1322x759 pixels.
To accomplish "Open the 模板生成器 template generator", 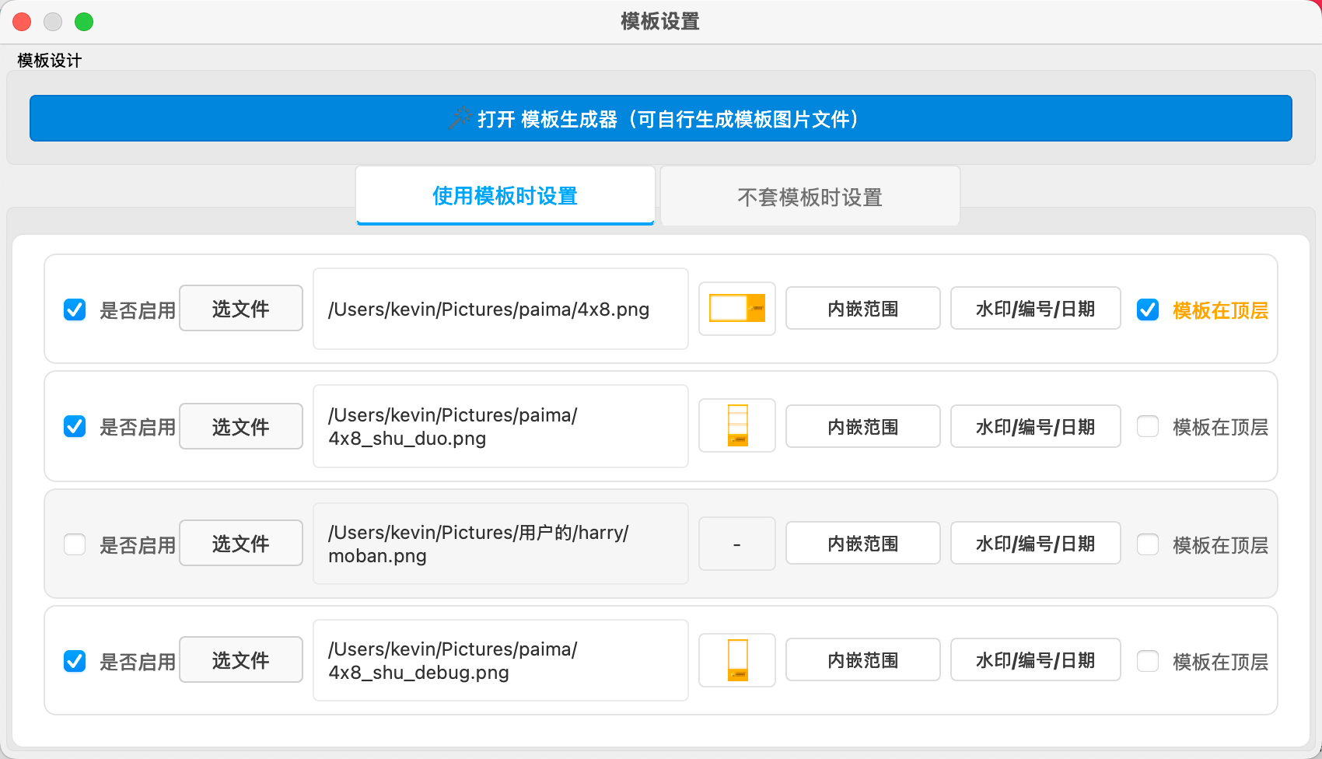I will 659,118.
